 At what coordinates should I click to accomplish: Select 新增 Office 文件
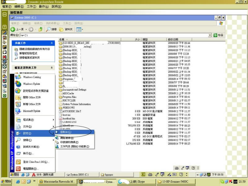point(35,104)
